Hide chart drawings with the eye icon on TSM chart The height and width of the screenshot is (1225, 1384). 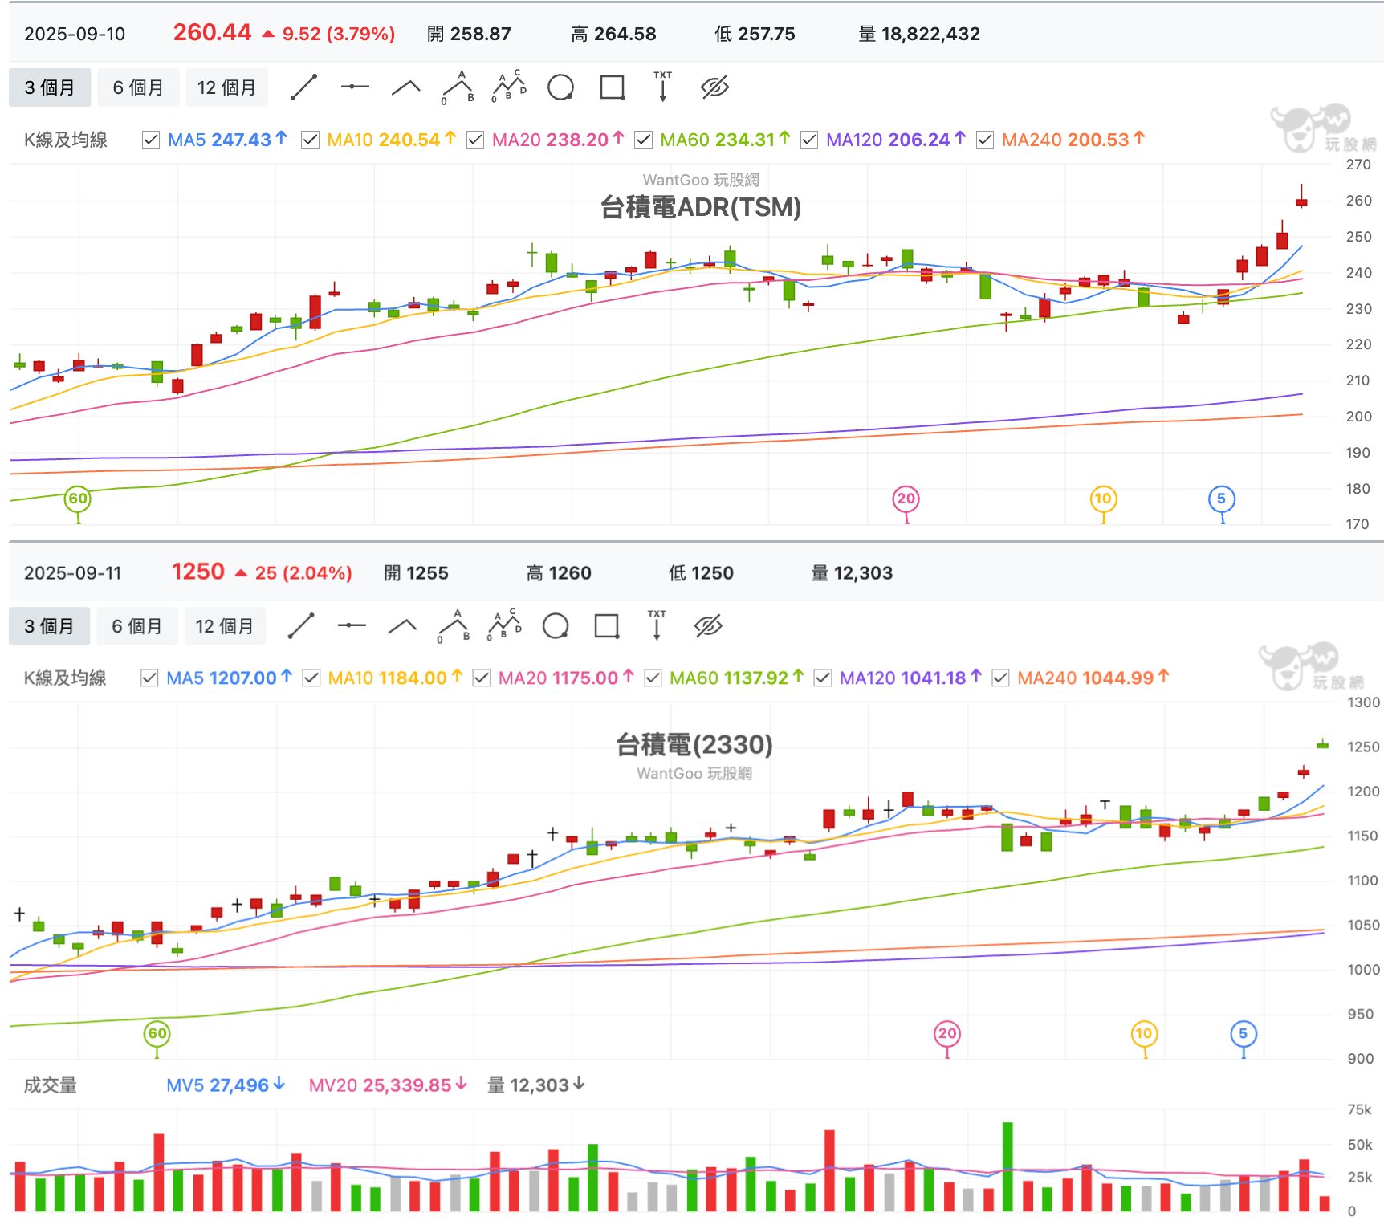pyautogui.click(x=714, y=87)
